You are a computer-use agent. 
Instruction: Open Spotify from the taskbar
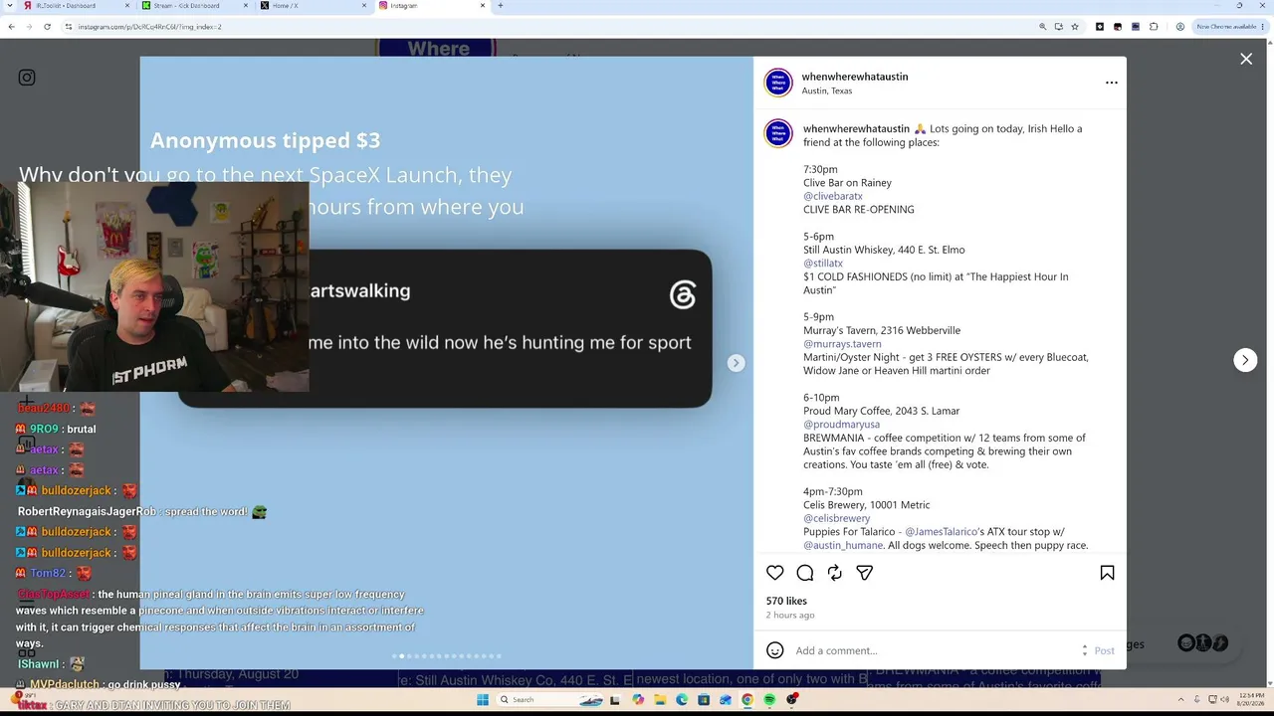(769, 700)
